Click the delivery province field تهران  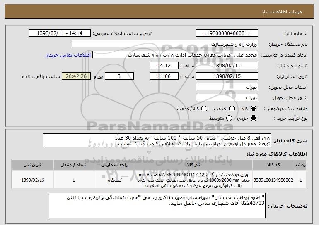(227, 87)
